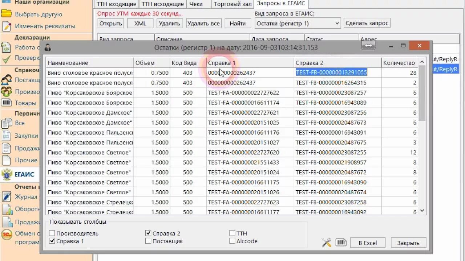Click the chart icon for Оборотная report
This screenshot has width=465, height=261.
click(x=7, y=209)
